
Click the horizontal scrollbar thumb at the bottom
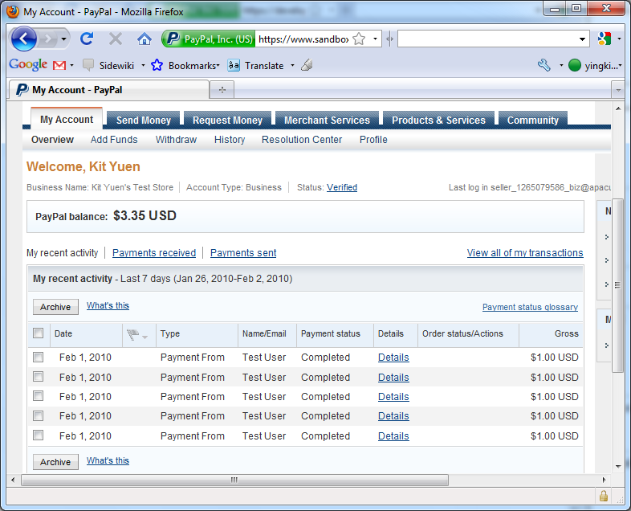(x=234, y=480)
